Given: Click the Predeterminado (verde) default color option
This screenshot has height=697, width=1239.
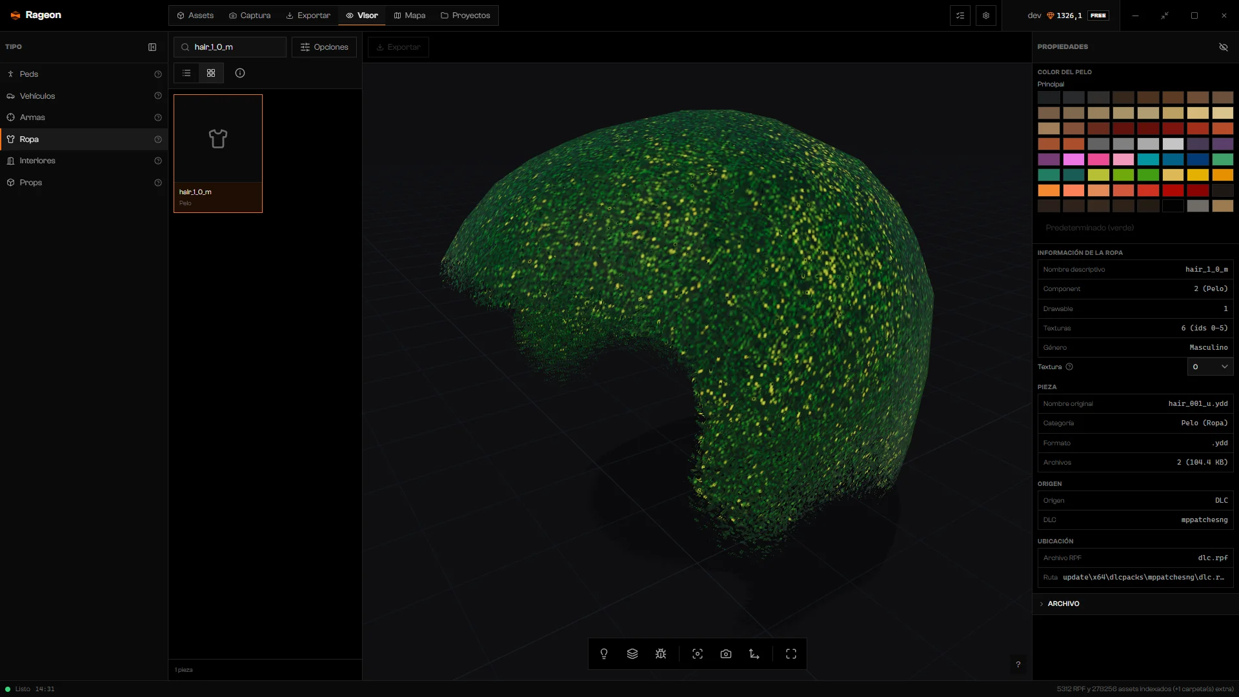Looking at the screenshot, I should click(x=1089, y=228).
